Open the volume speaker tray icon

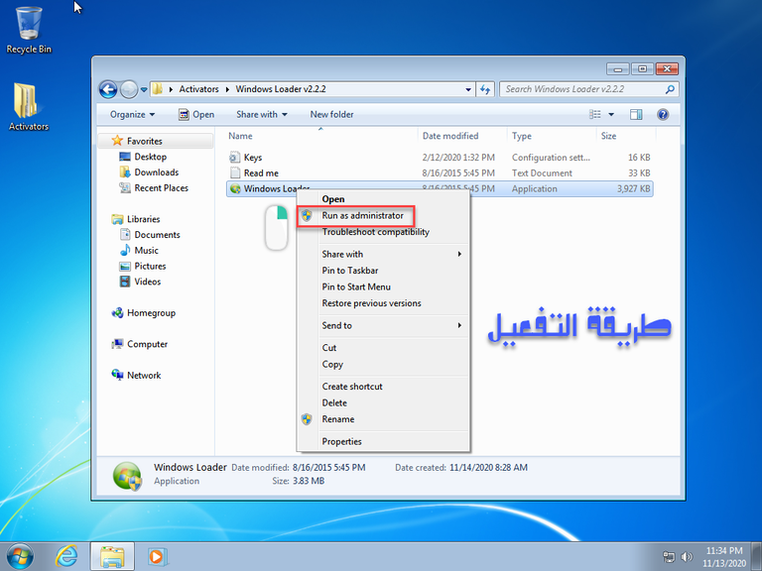(687, 557)
